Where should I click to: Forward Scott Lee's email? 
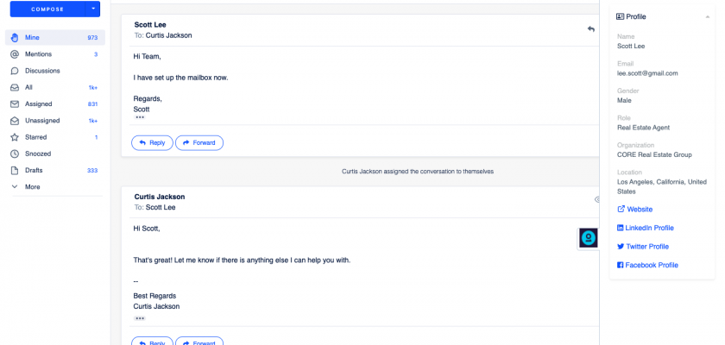[199, 142]
